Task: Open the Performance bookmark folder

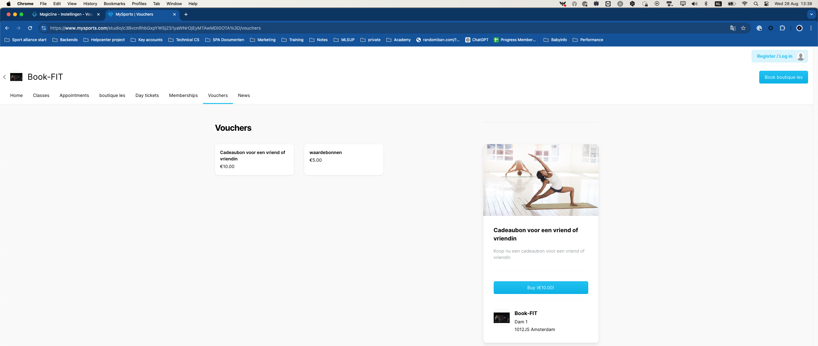Action: (x=588, y=40)
